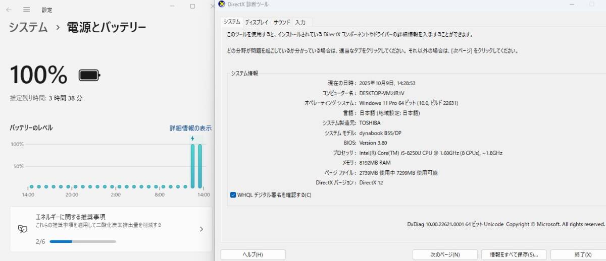This screenshot has width=606, height=261.
Task: Open the エネルギーに関する推奨事項 card
Action: click(111, 229)
